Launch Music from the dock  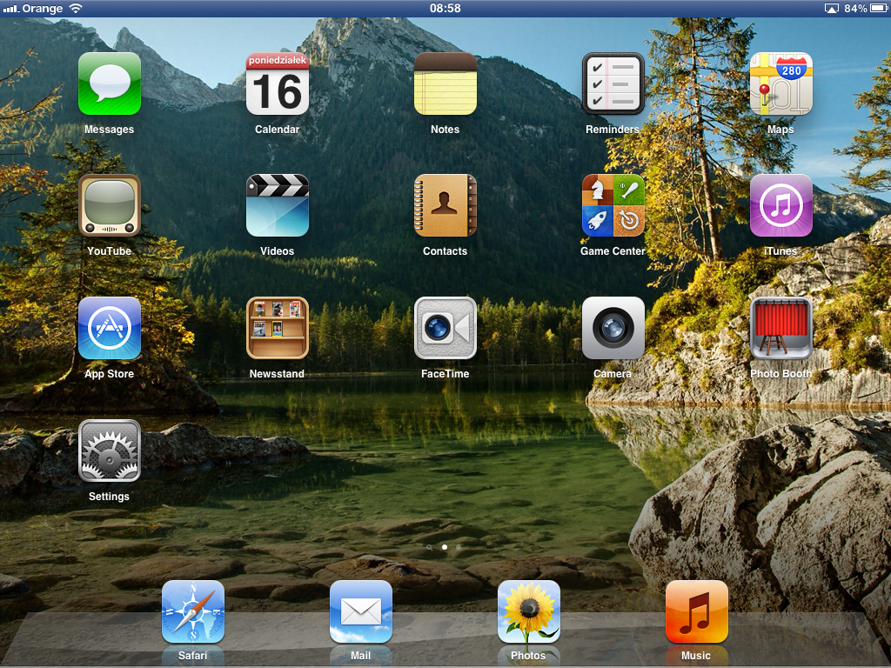pos(697,611)
